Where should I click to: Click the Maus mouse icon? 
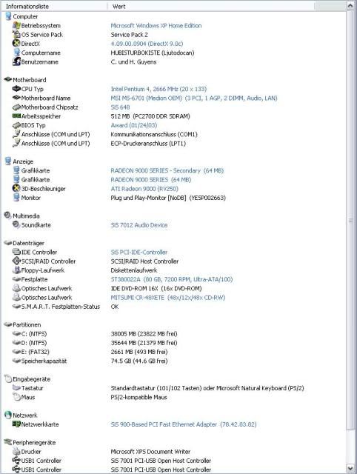pyautogui.click(x=16, y=397)
